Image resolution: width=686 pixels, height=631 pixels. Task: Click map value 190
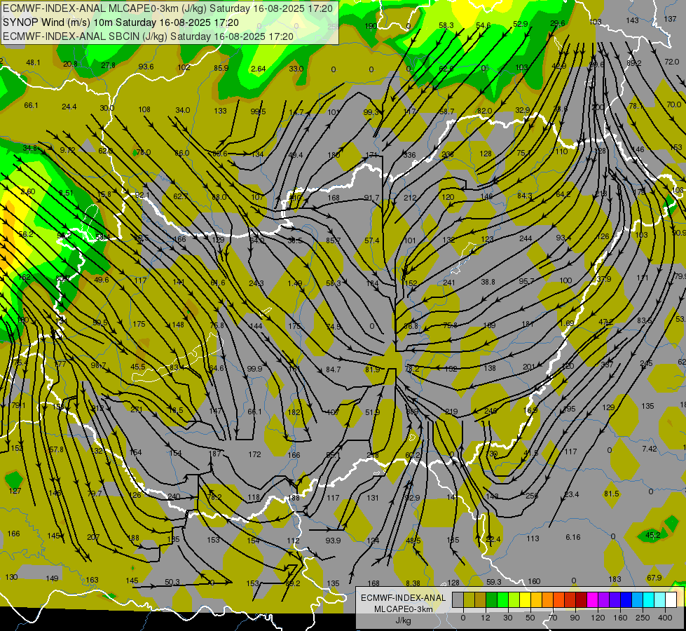371,26
